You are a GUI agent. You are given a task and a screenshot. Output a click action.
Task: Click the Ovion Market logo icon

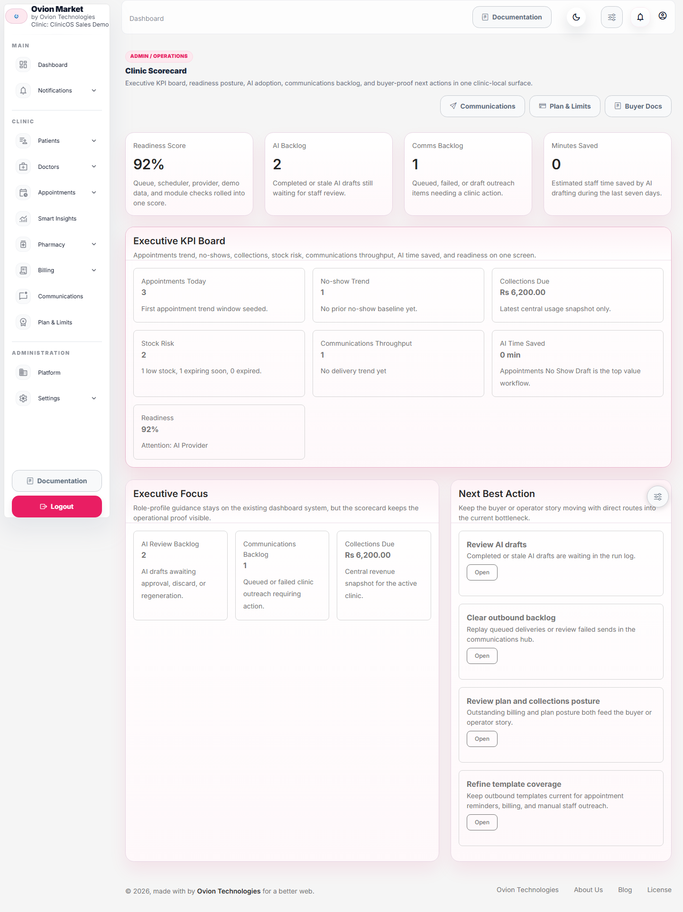[x=17, y=16]
